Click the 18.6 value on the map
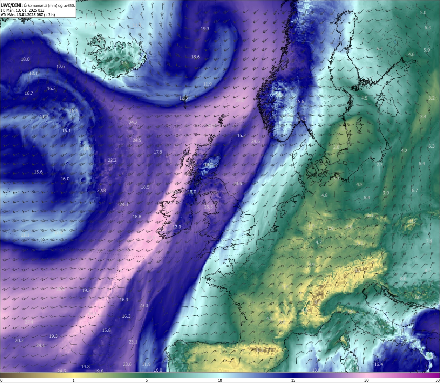440x383 pixels. (195, 57)
